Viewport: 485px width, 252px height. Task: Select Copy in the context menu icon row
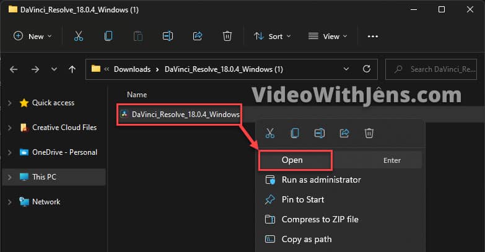point(295,133)
